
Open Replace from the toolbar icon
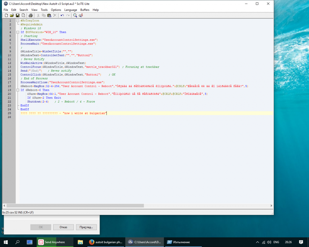click(81, 15)
